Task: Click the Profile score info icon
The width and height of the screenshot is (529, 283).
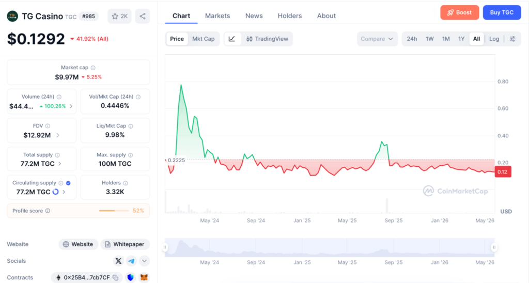Action: (48, 211)
